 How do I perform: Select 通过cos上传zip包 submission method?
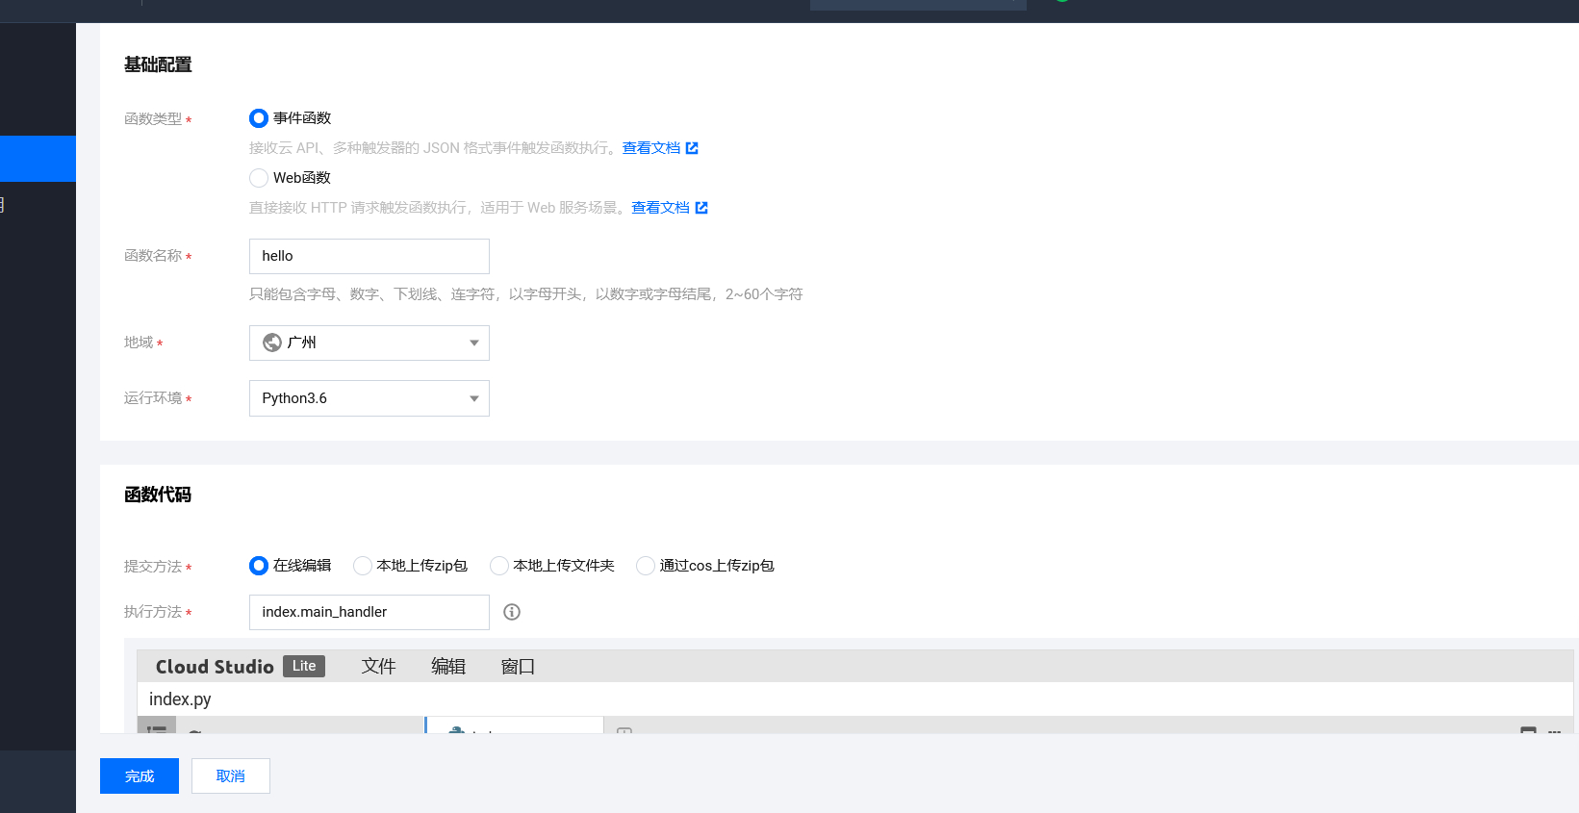(645, 566)
